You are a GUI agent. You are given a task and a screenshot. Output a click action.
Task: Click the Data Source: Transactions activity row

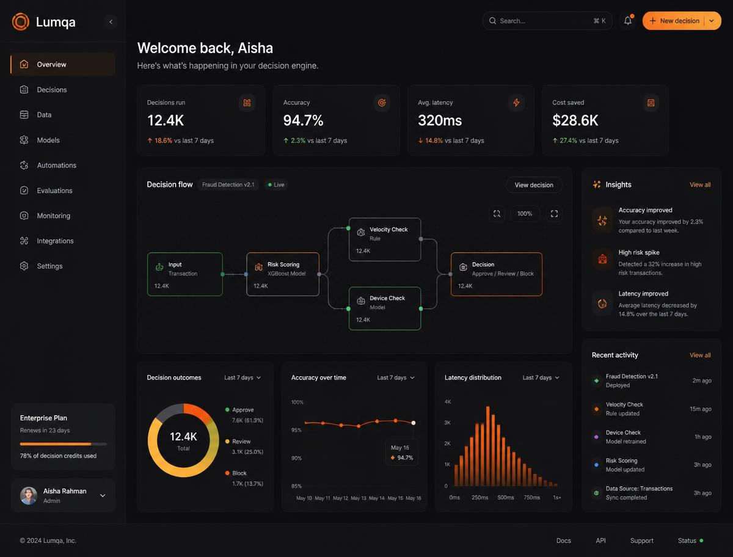click(x=652, y=493)
